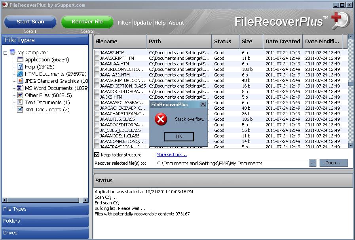Expand the Folders panel section
355x240 pixels.
click(45, 221)
